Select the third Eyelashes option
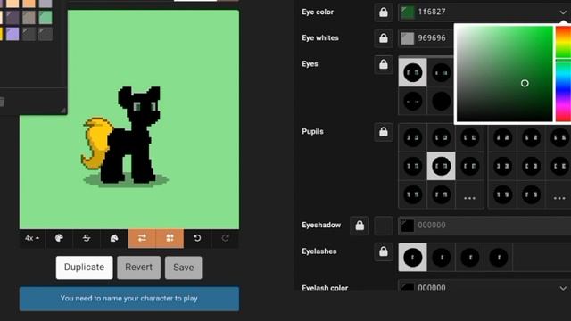This screenshot has height=321, width=571. pos(469,258)
